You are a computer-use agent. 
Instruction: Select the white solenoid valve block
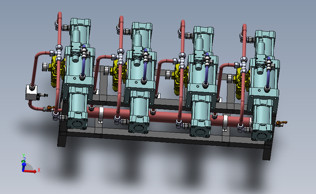coord(32,93)
